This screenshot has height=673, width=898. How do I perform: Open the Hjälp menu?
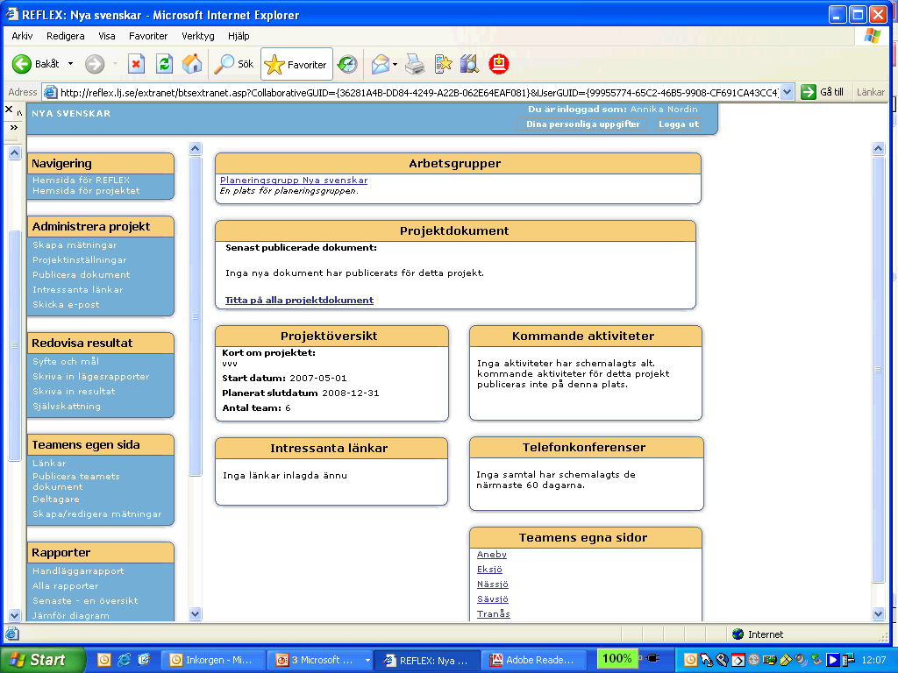point(239,36)
